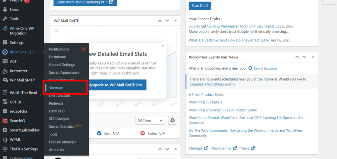The height and width of the screenshot is (159, 337).
Task: Click the Failed N/A cross icon
Action: (143, 133)
